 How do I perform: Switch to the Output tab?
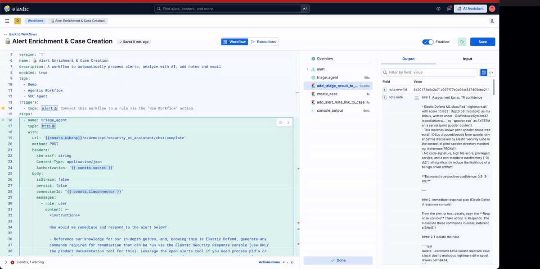point(408,59)
